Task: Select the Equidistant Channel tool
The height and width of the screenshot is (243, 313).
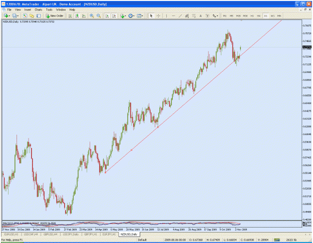Action: pos(187,15)
